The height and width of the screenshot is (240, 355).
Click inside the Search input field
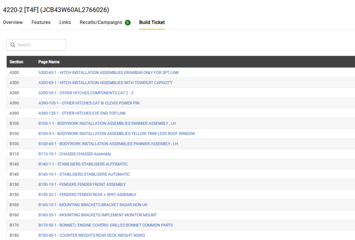pyautogui.click(x=40, y=45)
